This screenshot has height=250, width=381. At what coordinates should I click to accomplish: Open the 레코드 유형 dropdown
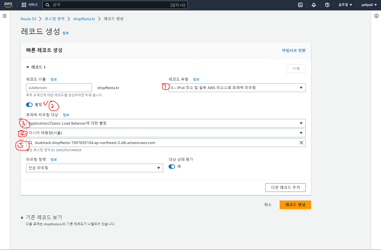[x=237, y=88]
